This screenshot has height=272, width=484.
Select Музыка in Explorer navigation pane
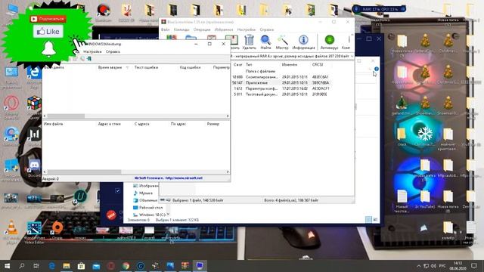145,193
